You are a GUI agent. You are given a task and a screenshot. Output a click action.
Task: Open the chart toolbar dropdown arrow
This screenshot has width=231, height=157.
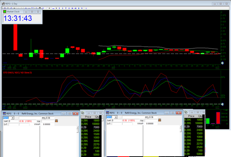tap(49, 8)
